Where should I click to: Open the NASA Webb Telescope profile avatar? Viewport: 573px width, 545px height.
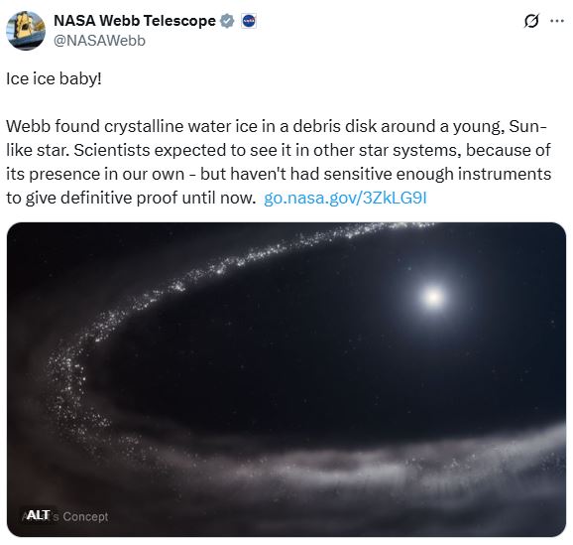pos(26,31)
